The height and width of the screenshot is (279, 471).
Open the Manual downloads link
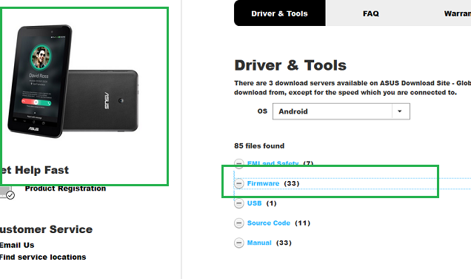(x=259, y=243)
